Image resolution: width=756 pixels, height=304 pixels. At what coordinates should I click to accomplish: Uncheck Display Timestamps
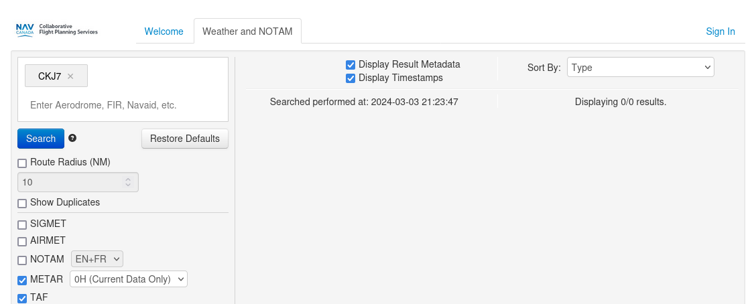point(350,78)
